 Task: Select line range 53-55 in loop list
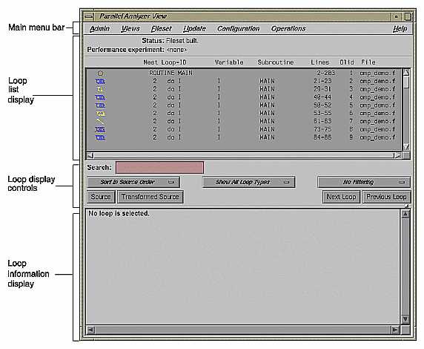pos(322,113)
